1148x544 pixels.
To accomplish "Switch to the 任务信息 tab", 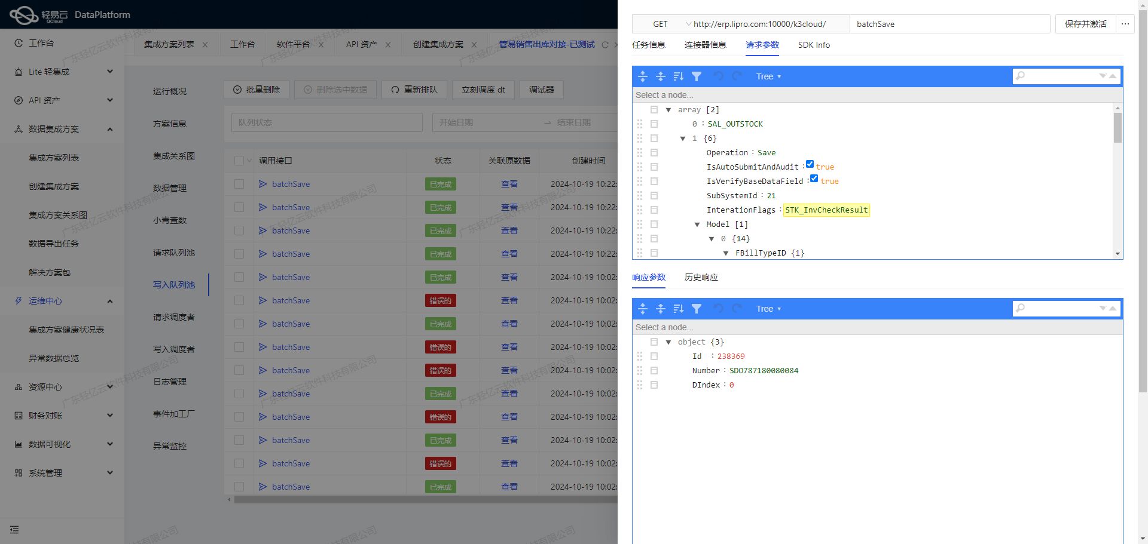I will 649,45.
